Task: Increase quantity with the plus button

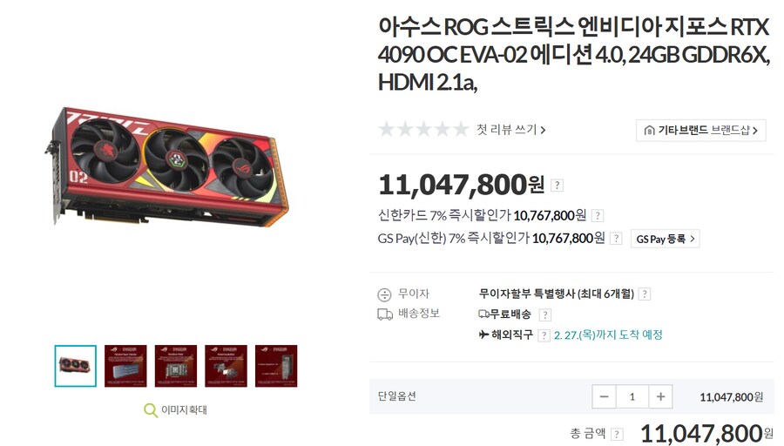Action: (660, 396)
